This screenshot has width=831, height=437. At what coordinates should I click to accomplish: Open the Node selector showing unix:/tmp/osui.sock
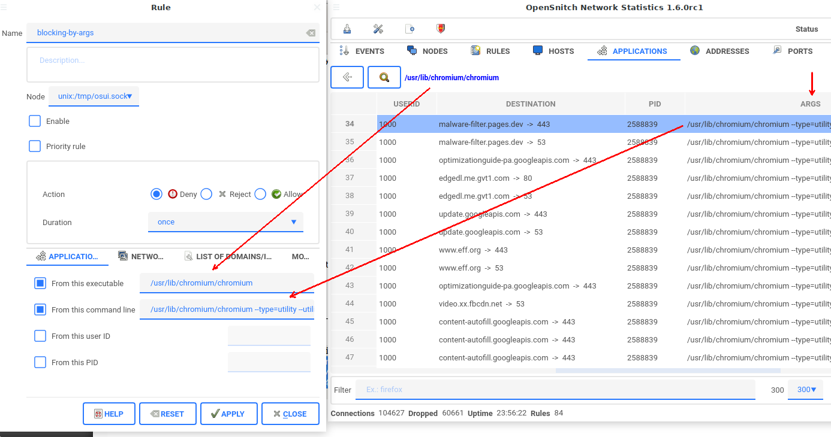[94, 96]
